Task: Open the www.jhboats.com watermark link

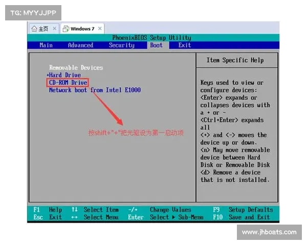Action: tap(269, 232)
